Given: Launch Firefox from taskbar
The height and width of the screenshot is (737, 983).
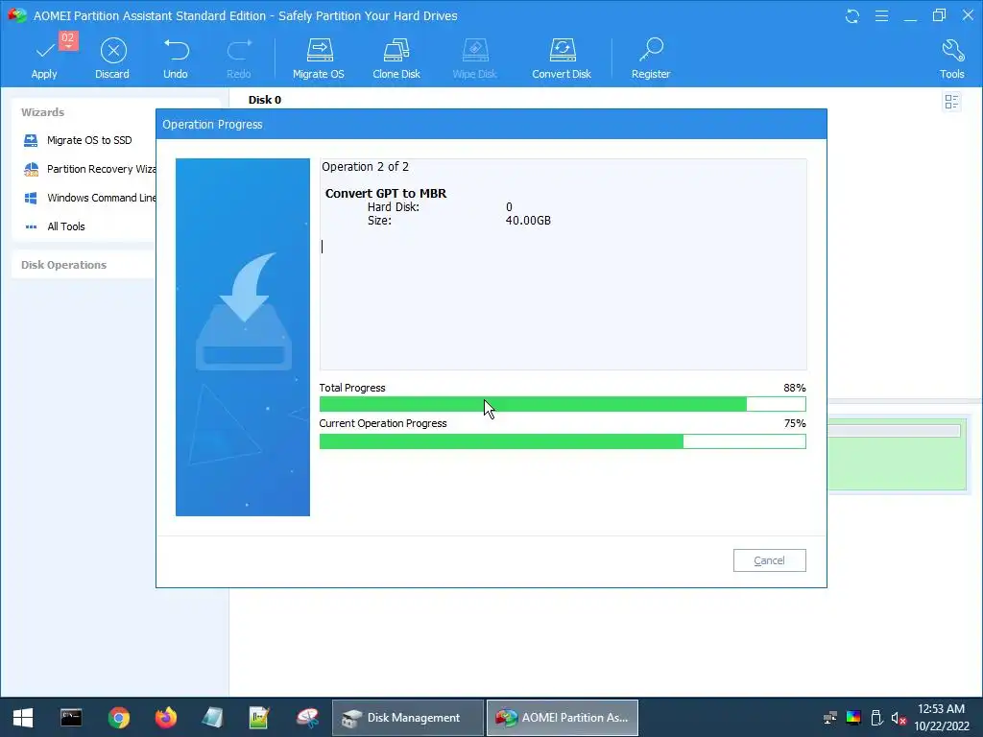Looking at the screenshot, I should tap(165, 718).
